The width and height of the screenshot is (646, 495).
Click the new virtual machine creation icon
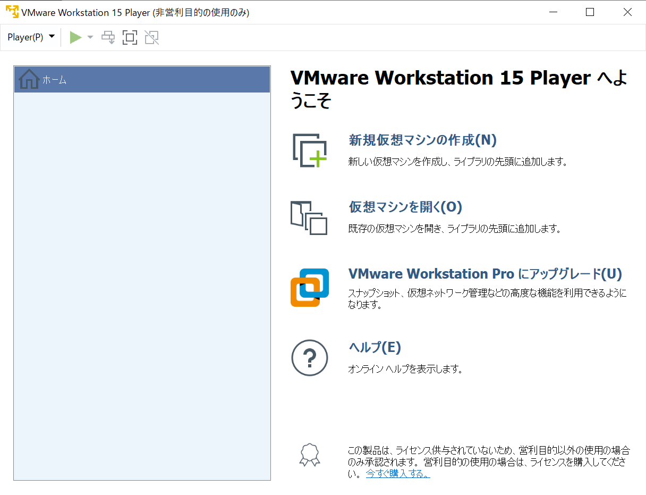(310, 149)
